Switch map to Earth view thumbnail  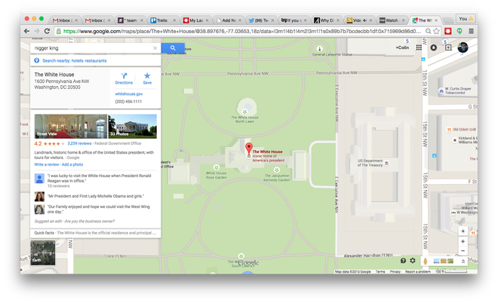coord(43,252)
